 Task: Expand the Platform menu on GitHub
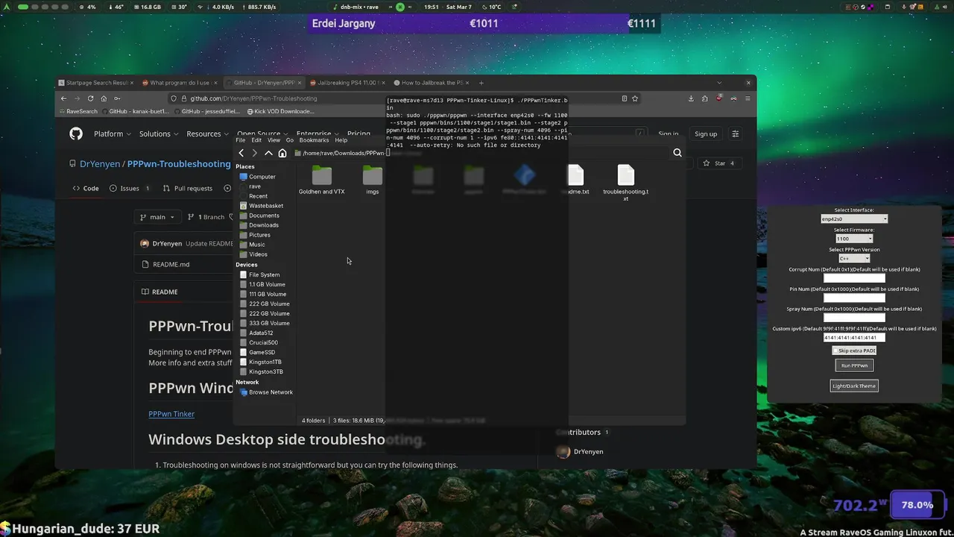click(113, 134)
